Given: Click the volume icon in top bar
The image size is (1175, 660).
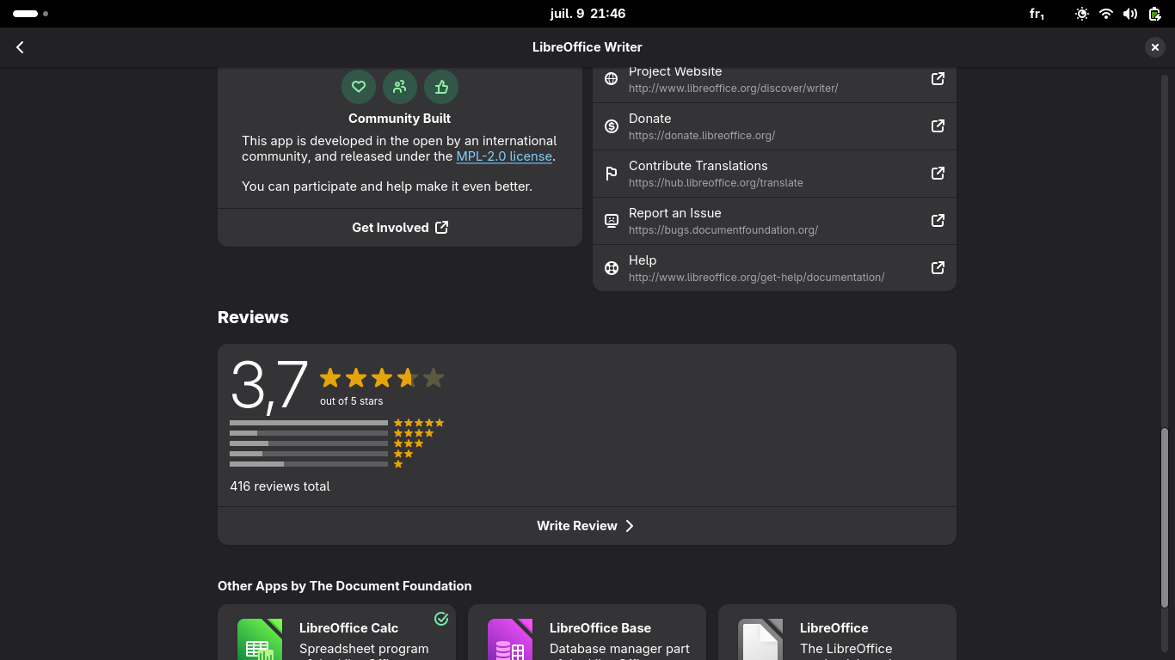Looking at the screenshot, I should (x=1130, y=14).
